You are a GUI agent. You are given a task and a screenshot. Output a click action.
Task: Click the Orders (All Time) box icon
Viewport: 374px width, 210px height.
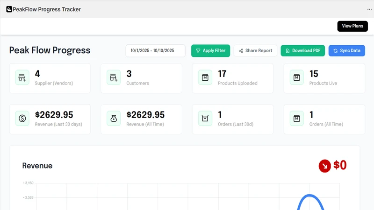coord(297,119)
